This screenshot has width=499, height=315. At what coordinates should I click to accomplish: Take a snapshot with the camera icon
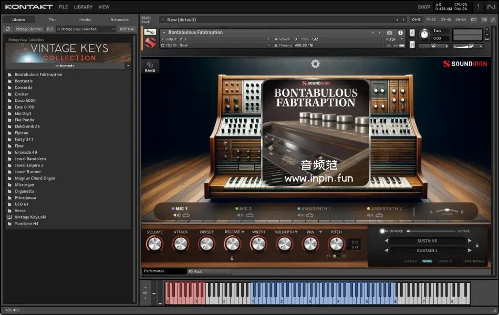389,33
